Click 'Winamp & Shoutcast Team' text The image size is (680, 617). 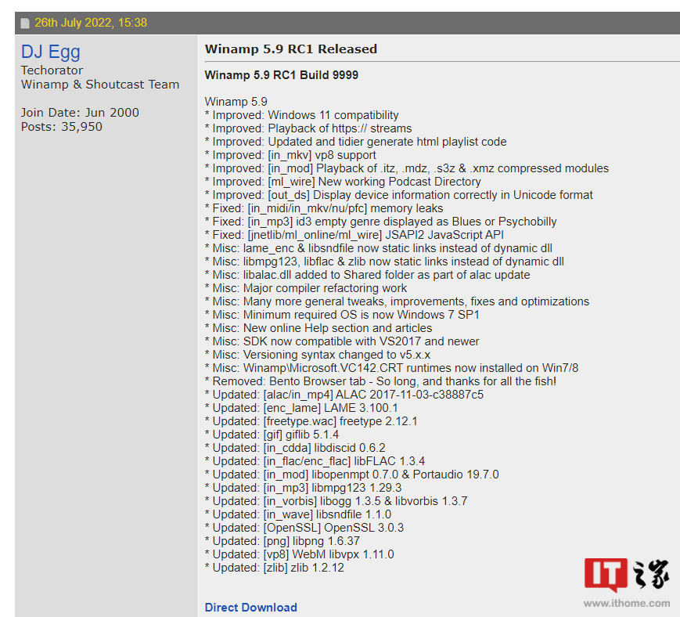tap(99, 85)
